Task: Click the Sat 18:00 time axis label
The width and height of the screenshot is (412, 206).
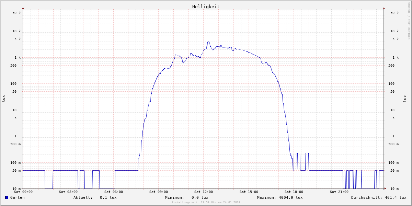Action: (x=294, y=192)
